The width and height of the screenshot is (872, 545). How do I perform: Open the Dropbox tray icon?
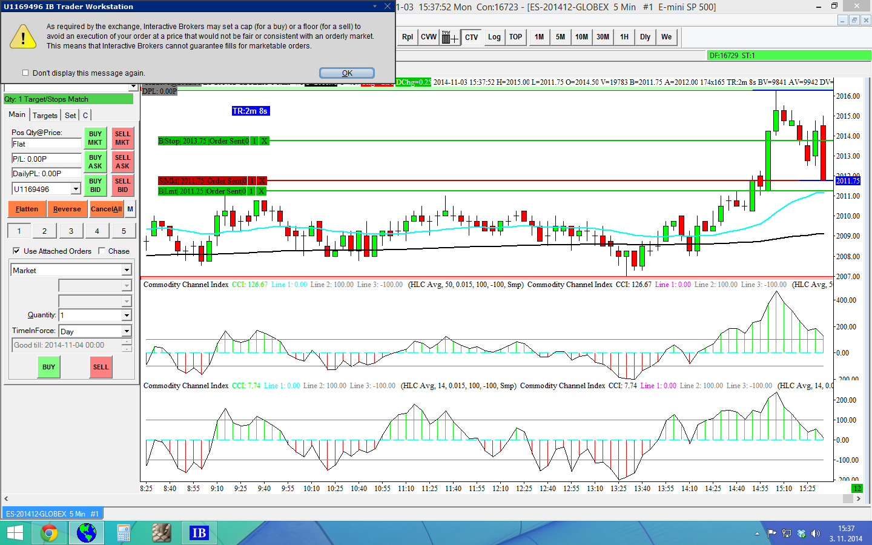click(801, 533)
